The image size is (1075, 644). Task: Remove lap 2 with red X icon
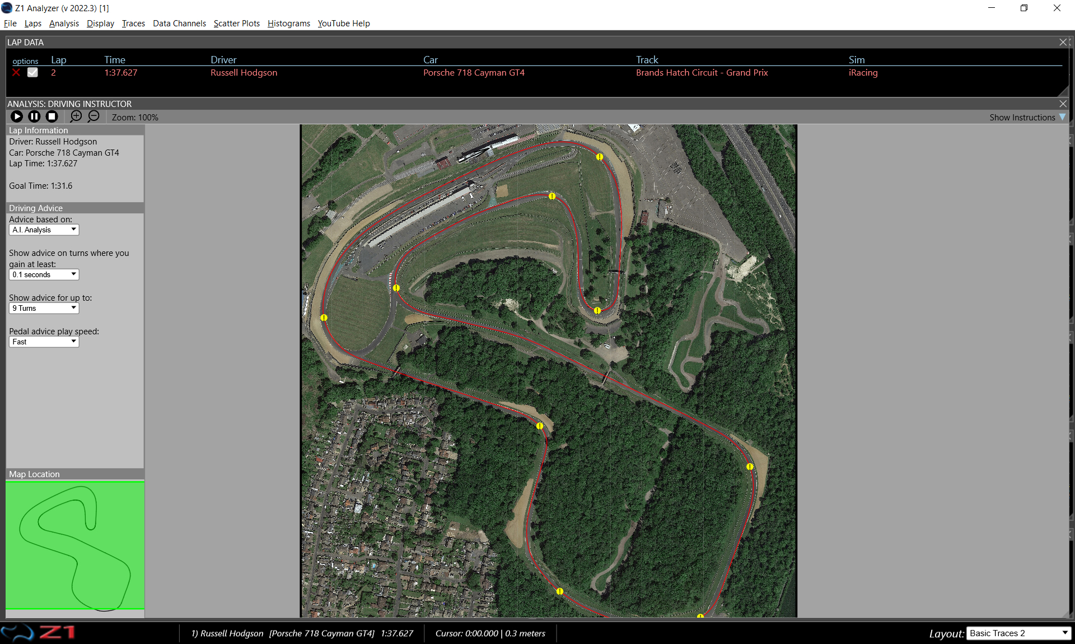click(x=16, y=73)
